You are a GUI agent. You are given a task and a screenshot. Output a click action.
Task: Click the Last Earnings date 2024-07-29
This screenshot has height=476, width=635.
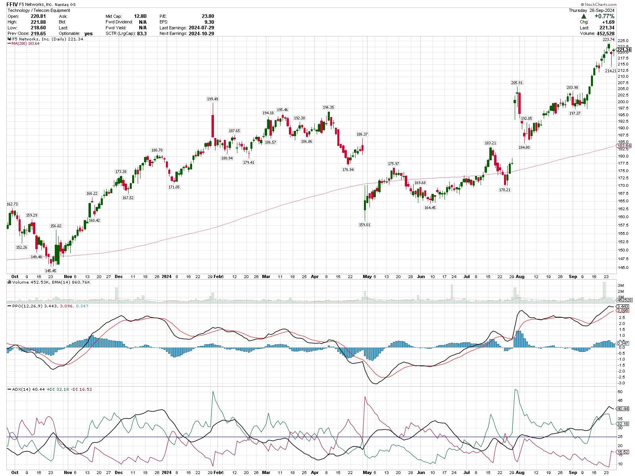click(202, 28)
